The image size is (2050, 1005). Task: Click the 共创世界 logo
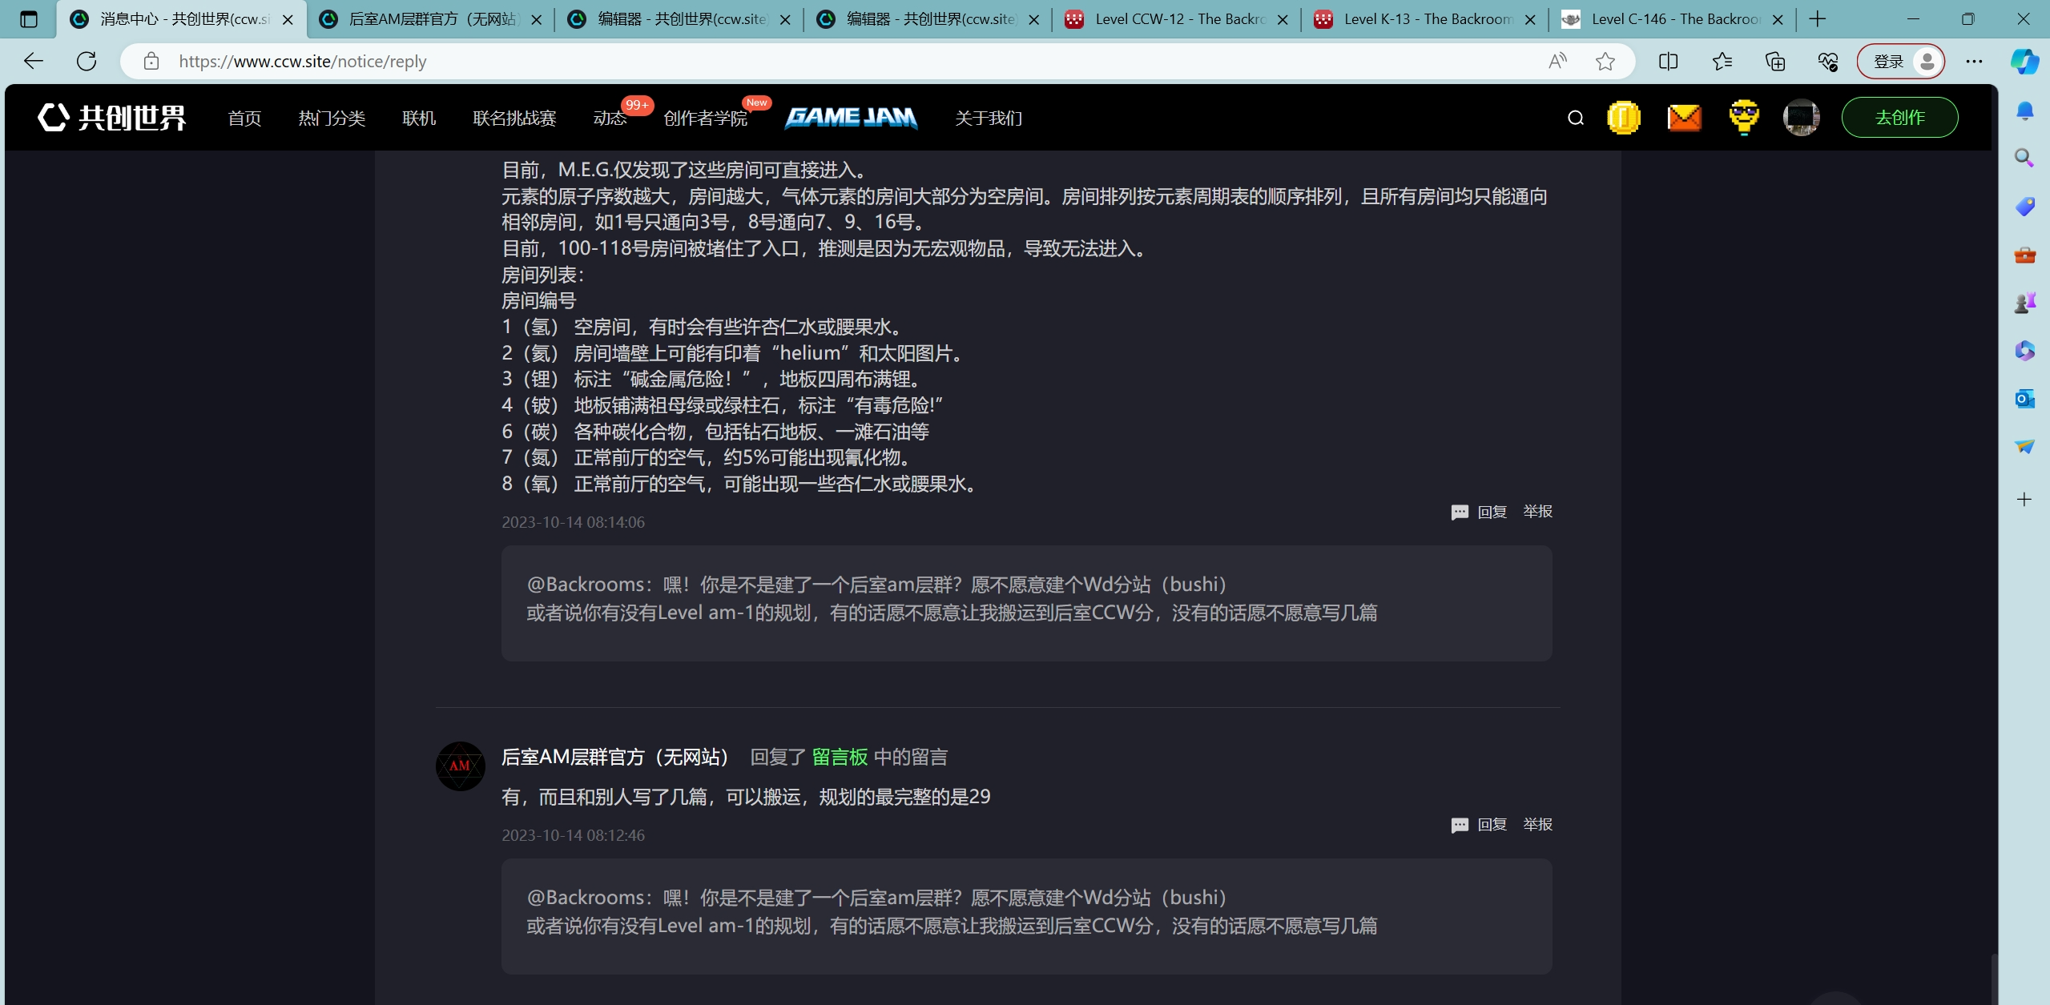pyautogui.click(x=112, y=118)
